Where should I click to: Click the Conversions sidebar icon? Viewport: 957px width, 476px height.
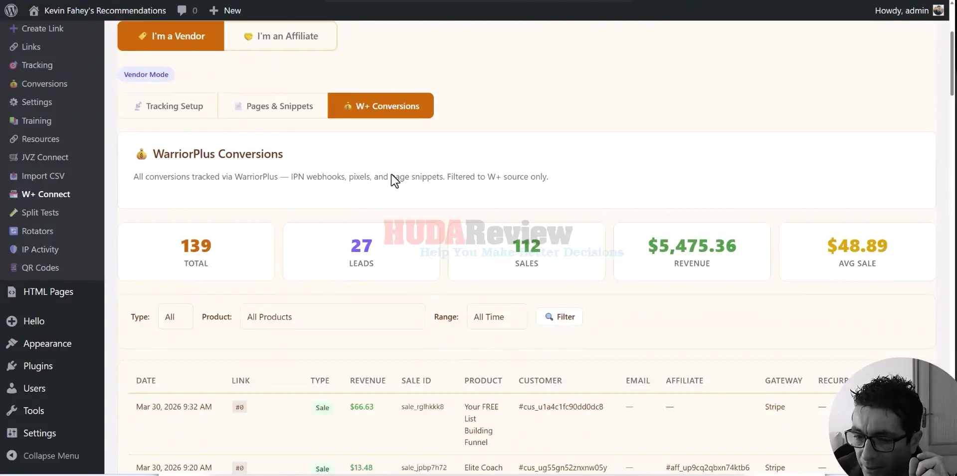[x=13, y=84]
